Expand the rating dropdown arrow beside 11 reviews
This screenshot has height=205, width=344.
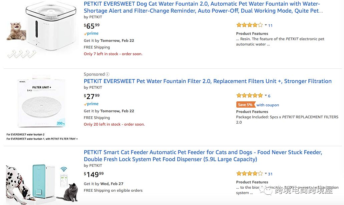[x=266, y=25]
